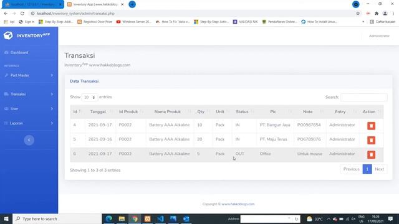This screenshot has width=399, height=224.
Task: Open Sign In bookmark
Action: pyautogui.click(x=26, y=22)
